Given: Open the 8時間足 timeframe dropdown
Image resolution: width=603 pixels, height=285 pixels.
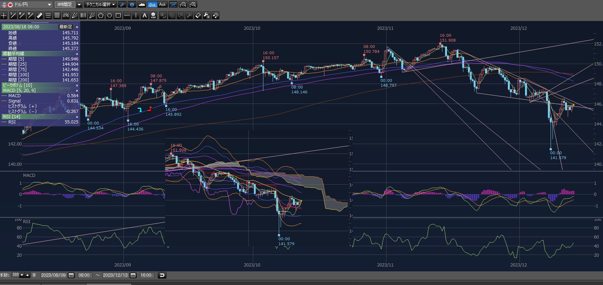Looking at the screenshot, I should (79, 5).
